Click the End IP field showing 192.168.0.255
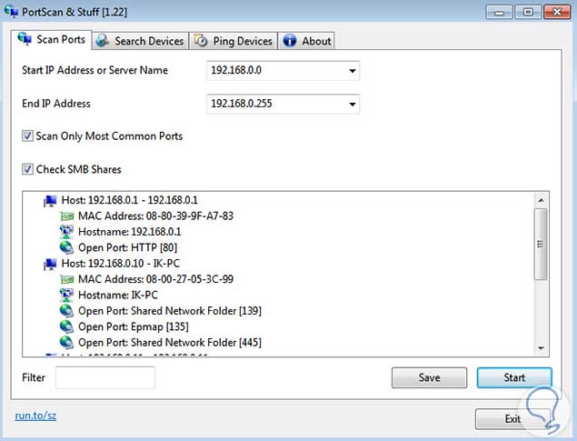 283,105
